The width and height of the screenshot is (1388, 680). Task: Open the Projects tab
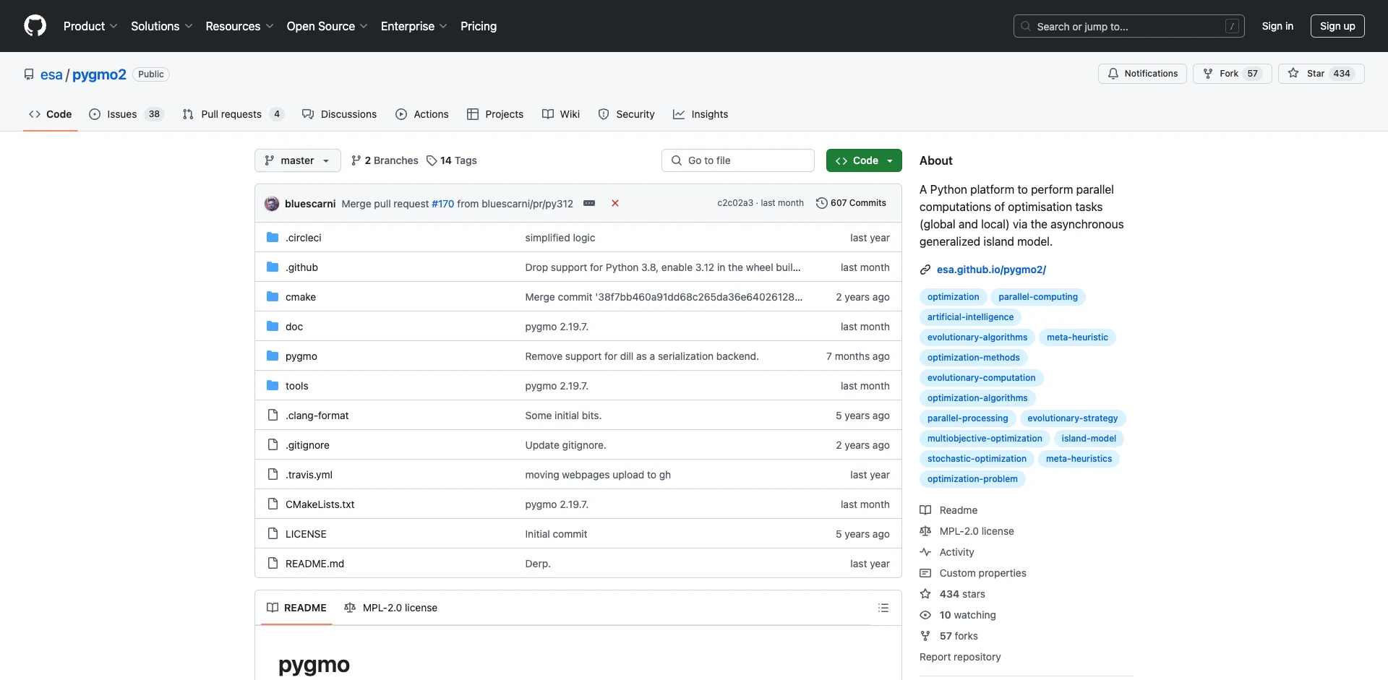[x=495, y=114]
